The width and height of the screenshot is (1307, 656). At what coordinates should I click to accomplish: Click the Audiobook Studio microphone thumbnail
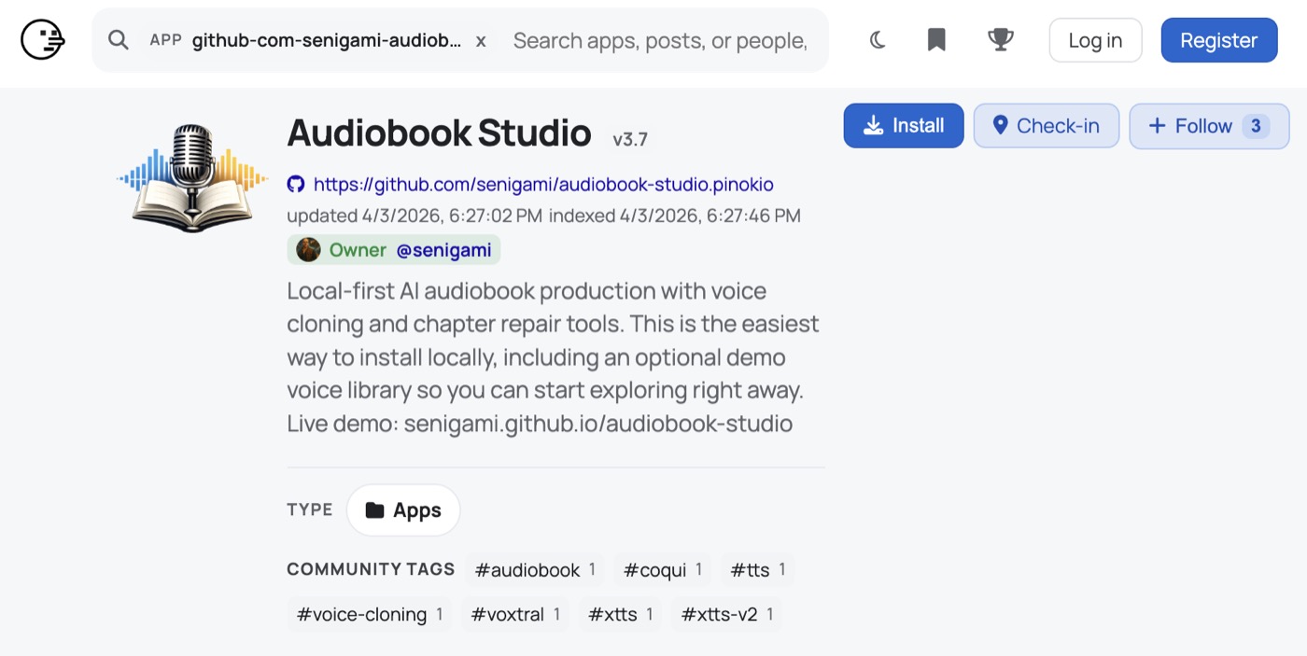click(192, 177)
